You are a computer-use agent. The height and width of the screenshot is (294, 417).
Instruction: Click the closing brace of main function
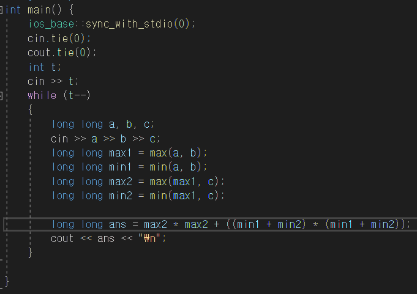(7, 281)
